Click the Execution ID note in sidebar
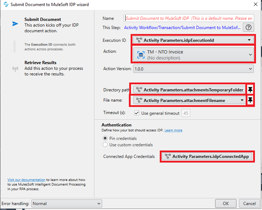Screen dimensions: 262x210 click(50, 47)
